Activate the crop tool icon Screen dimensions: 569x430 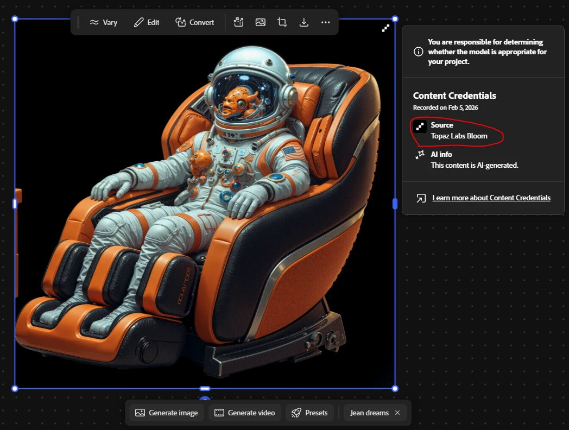pyautogui.click(x=282, y=22)
